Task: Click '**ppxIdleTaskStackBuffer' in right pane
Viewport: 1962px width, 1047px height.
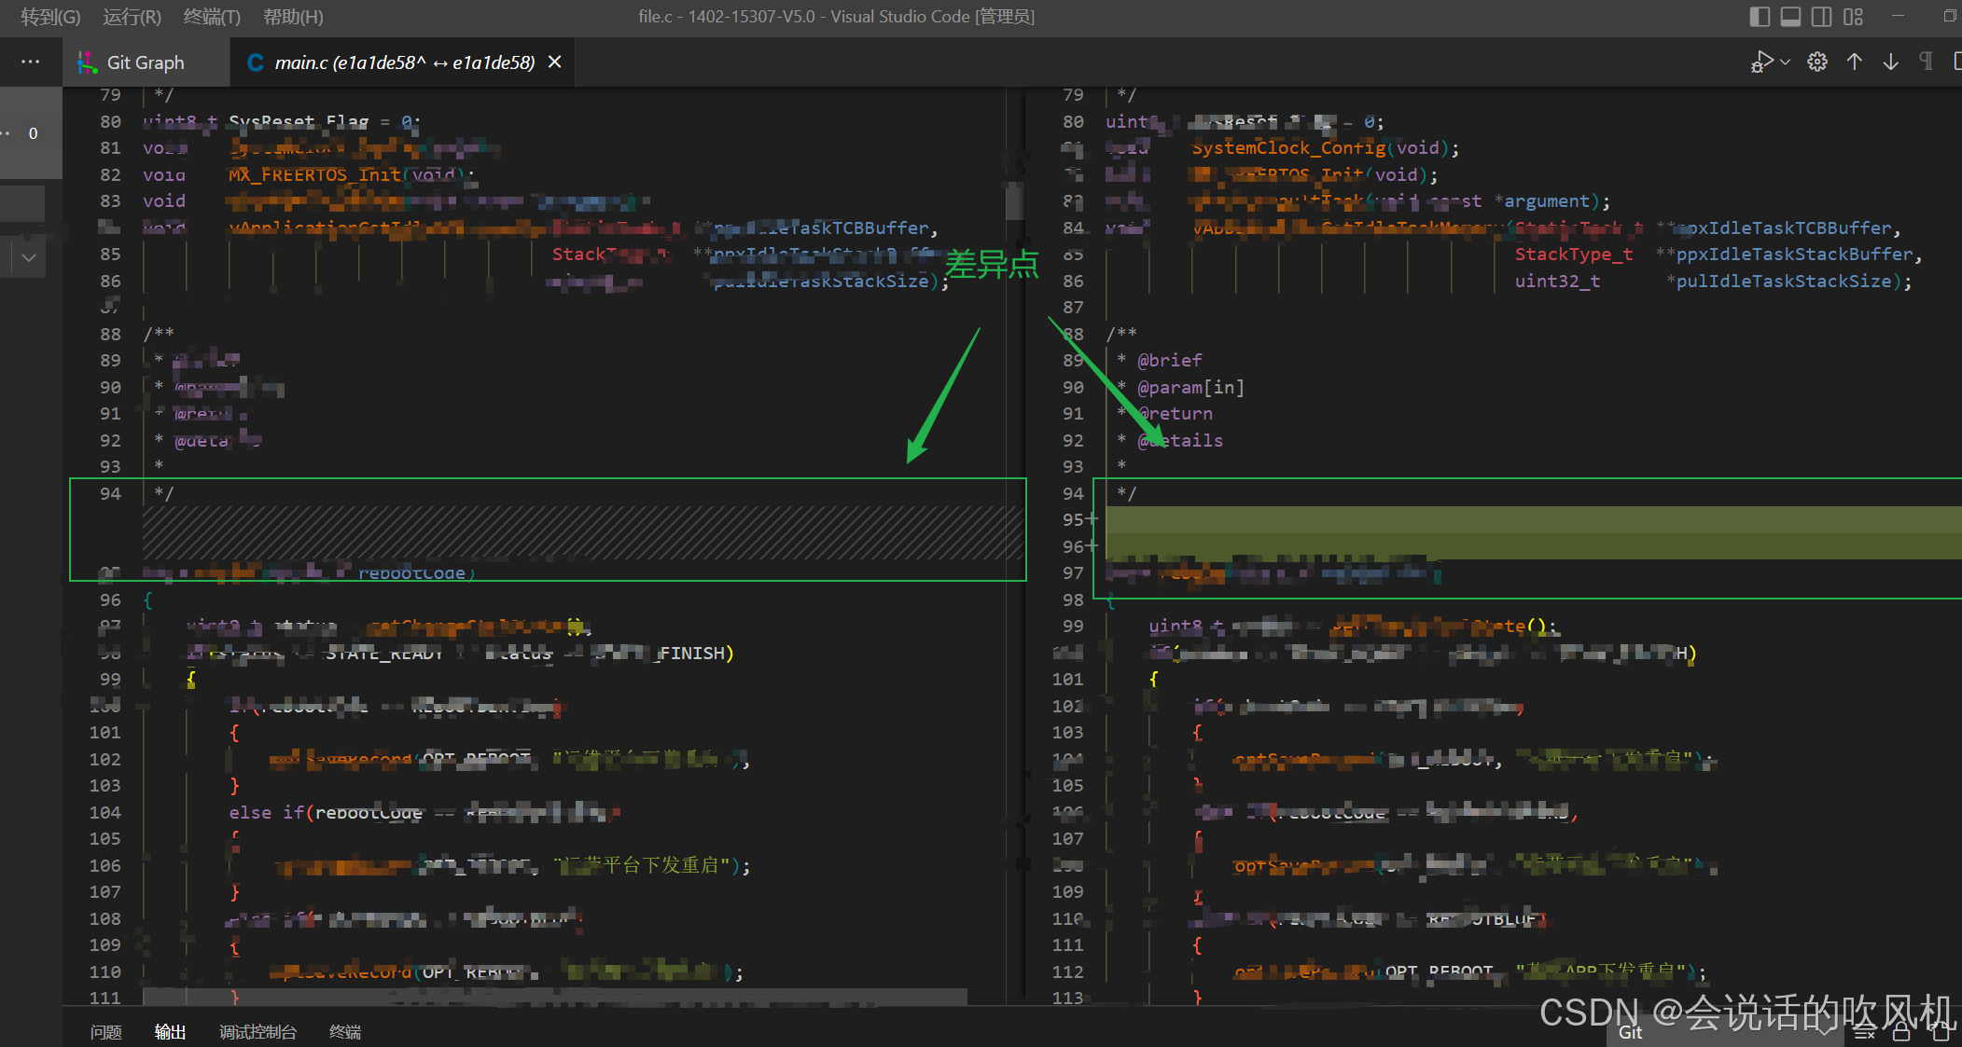Action: pos(1784,254)
